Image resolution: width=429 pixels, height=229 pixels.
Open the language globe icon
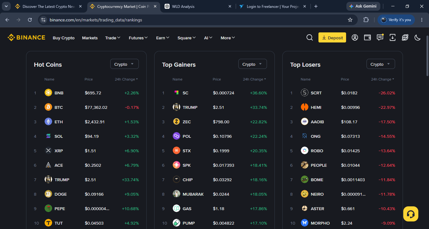(x=405, y=38)
